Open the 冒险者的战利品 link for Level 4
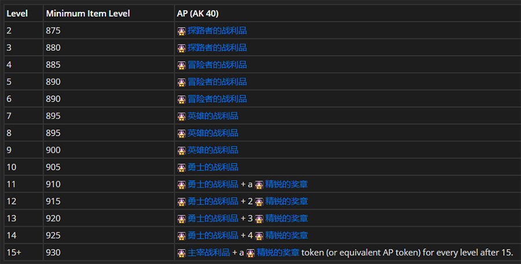Screen dimensions: 521x264 click(217, 65)
